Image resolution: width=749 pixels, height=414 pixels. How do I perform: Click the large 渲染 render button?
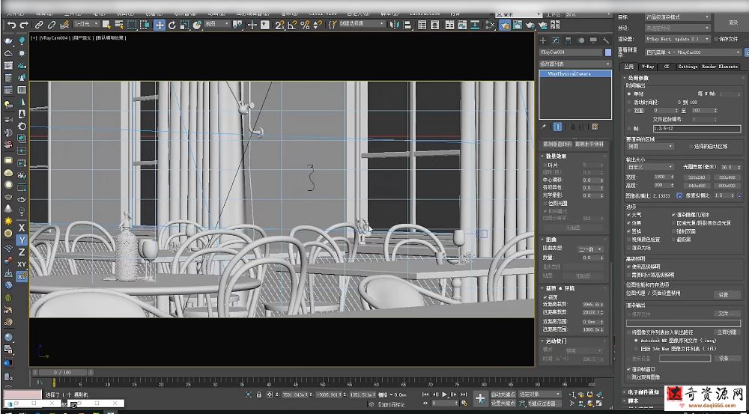[733, 22]
